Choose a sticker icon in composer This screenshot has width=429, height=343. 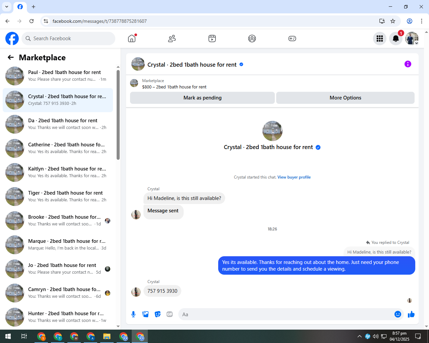158,314
